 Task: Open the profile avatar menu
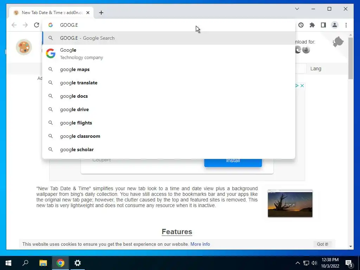click(x=335, y=25)
